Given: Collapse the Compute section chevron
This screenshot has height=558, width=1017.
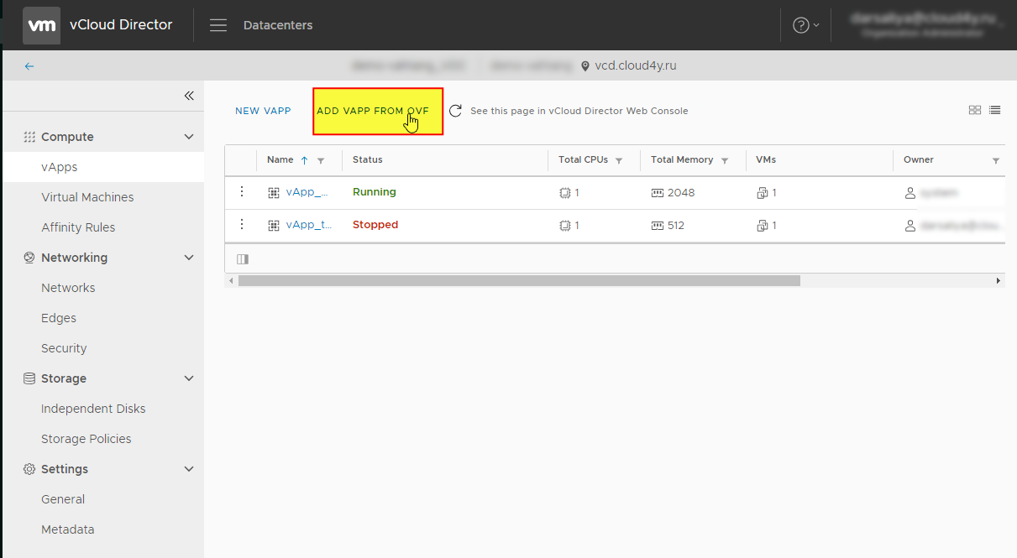Looking at the screenshot, I should 189,137.
